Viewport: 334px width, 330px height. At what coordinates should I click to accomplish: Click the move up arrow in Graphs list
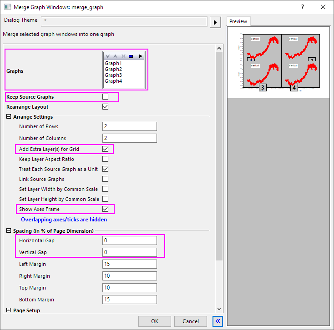pos(115,56)
